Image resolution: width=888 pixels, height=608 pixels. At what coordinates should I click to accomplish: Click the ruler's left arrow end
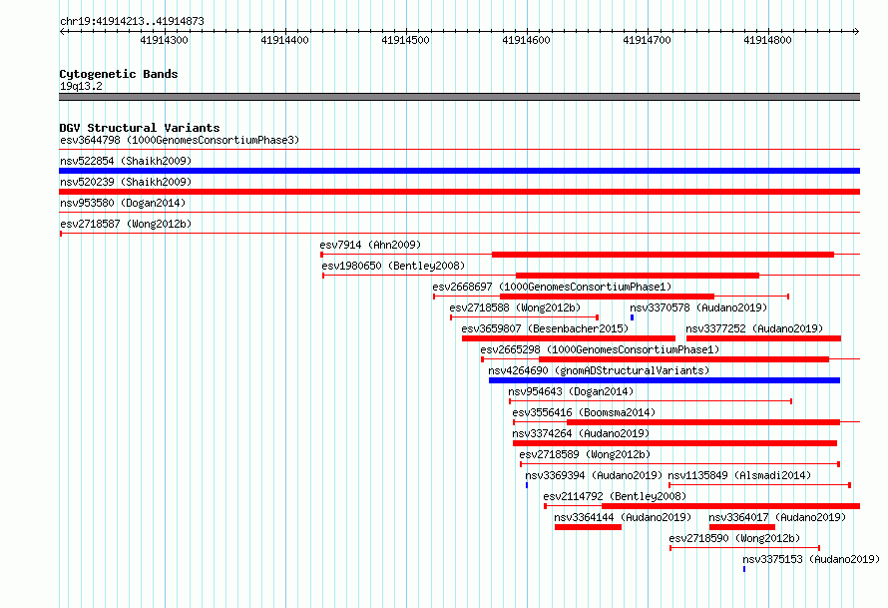(62, 31)
